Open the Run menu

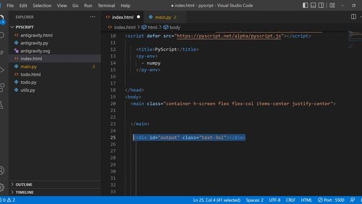point(88,5)
